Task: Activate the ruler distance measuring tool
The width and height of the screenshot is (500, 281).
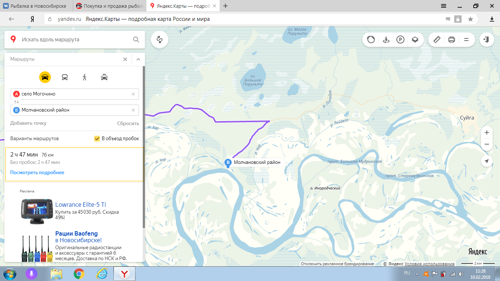Action: tap(437, 40)
